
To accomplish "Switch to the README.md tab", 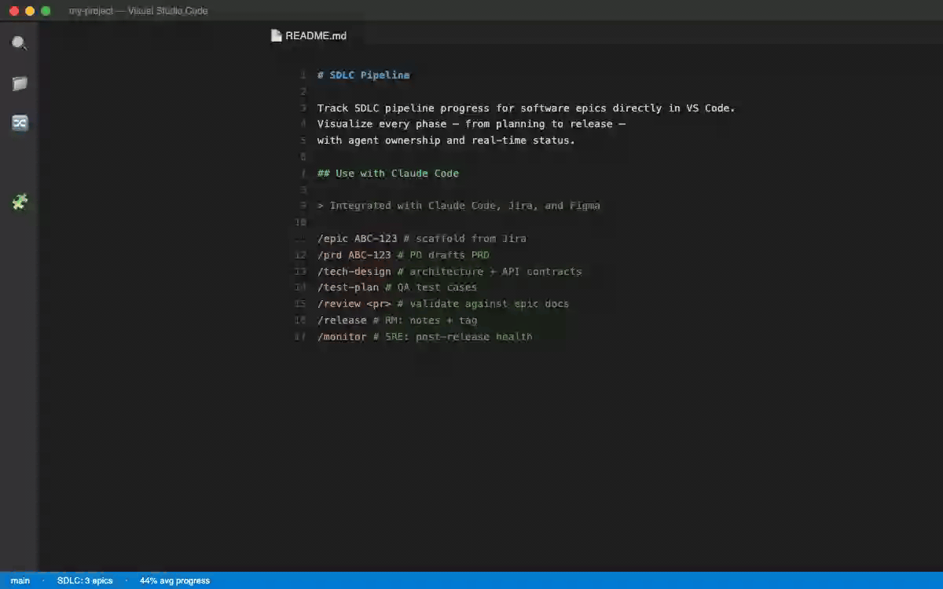I will (315, 35).
